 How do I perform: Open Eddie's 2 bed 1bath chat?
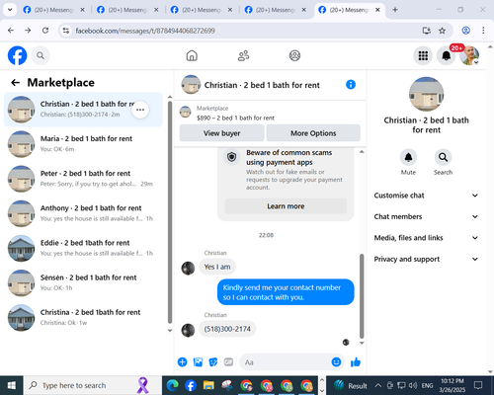pyautogui.click(x=83, y=248)
